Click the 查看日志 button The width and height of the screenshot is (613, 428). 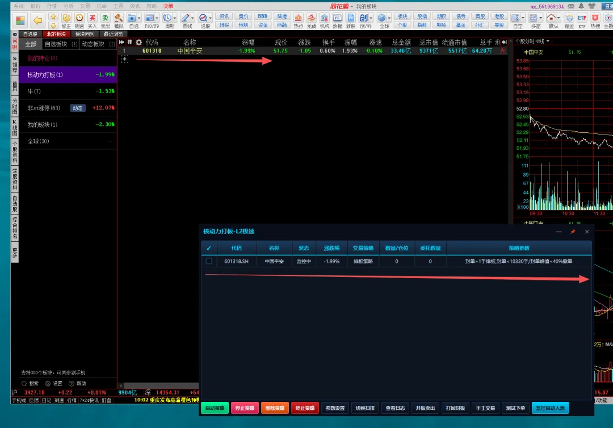tap(395, 408)
